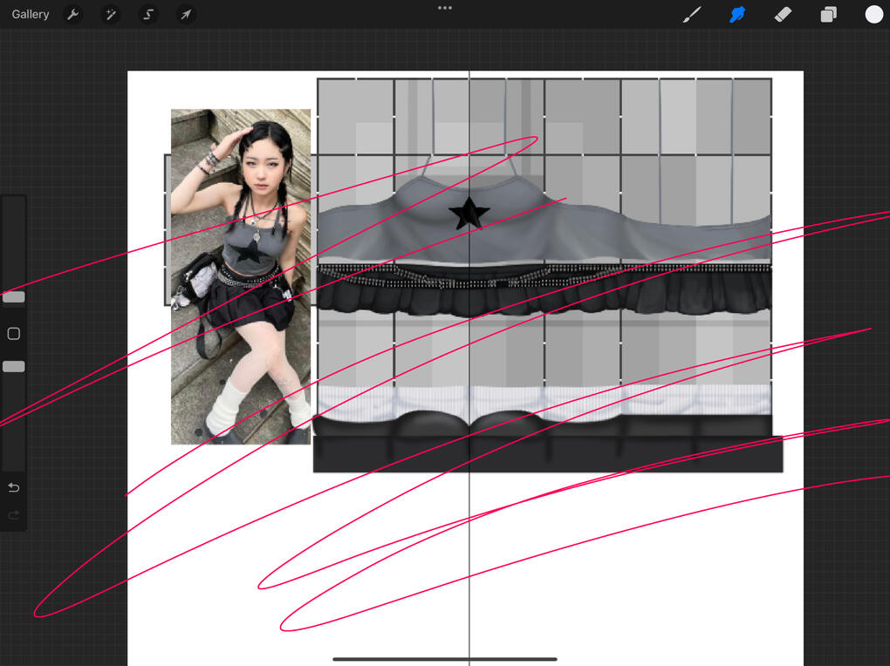The image size is (890, 666).
Task: Click the brush opacity slider handle
Action: click(x=14, y=367)
